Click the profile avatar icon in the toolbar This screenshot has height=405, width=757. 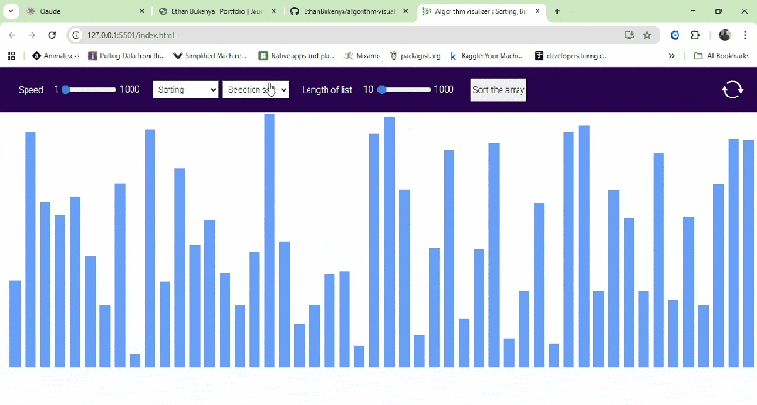click(724, 35)
